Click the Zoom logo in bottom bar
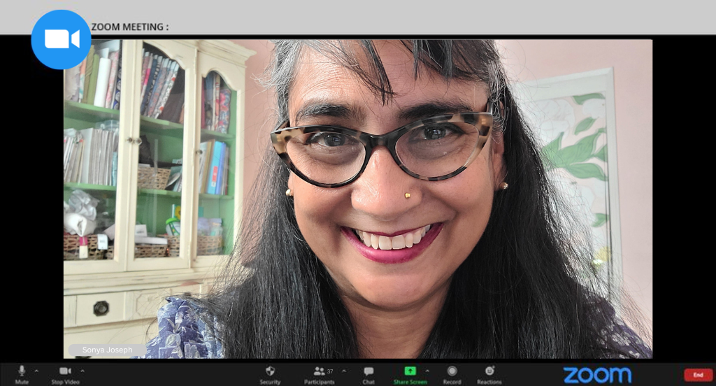 click(597, 375)
